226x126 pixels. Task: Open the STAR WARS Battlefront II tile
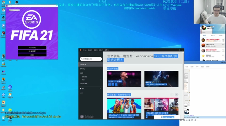(x=161, y=79)
